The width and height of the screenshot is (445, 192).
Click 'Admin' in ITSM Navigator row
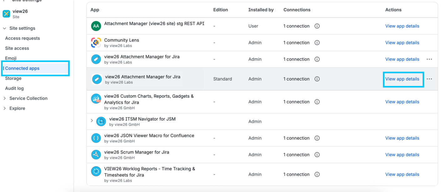(255, 122)
